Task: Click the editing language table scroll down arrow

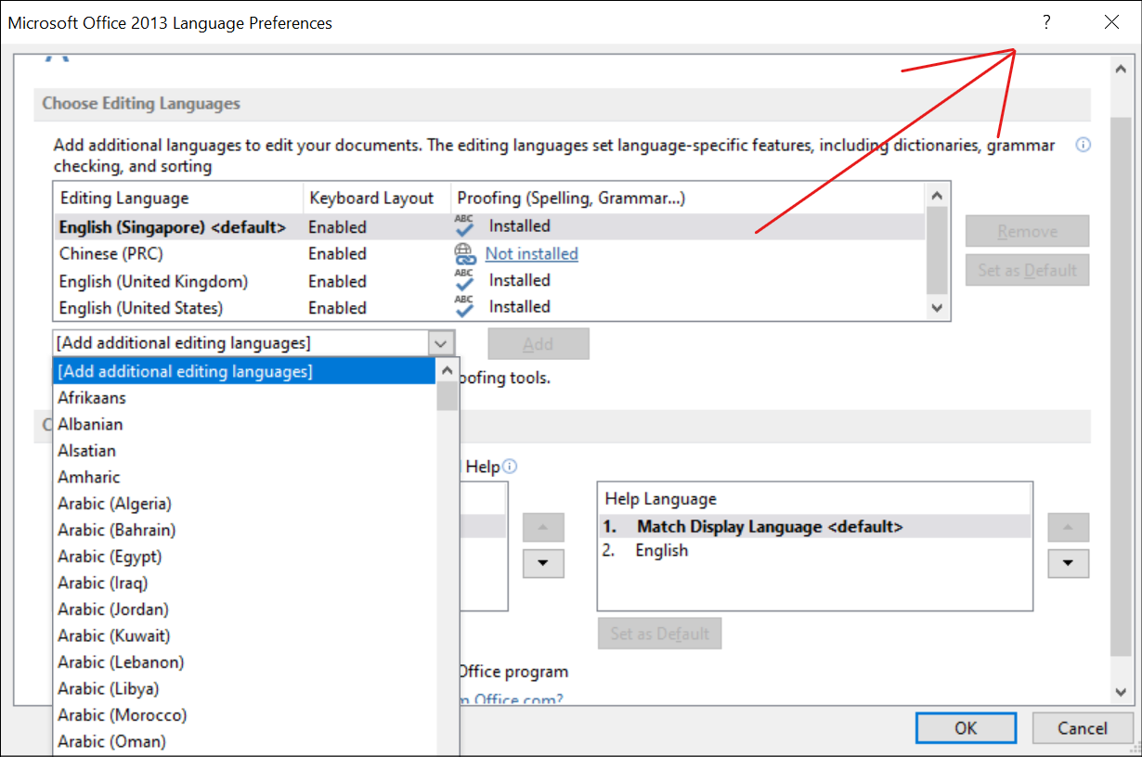Action: coord(937,308)
